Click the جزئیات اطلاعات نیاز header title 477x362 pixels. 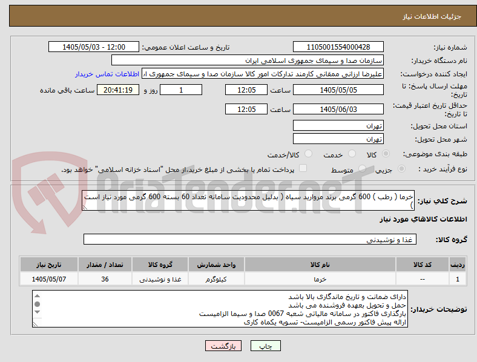[x=432, y=16]
